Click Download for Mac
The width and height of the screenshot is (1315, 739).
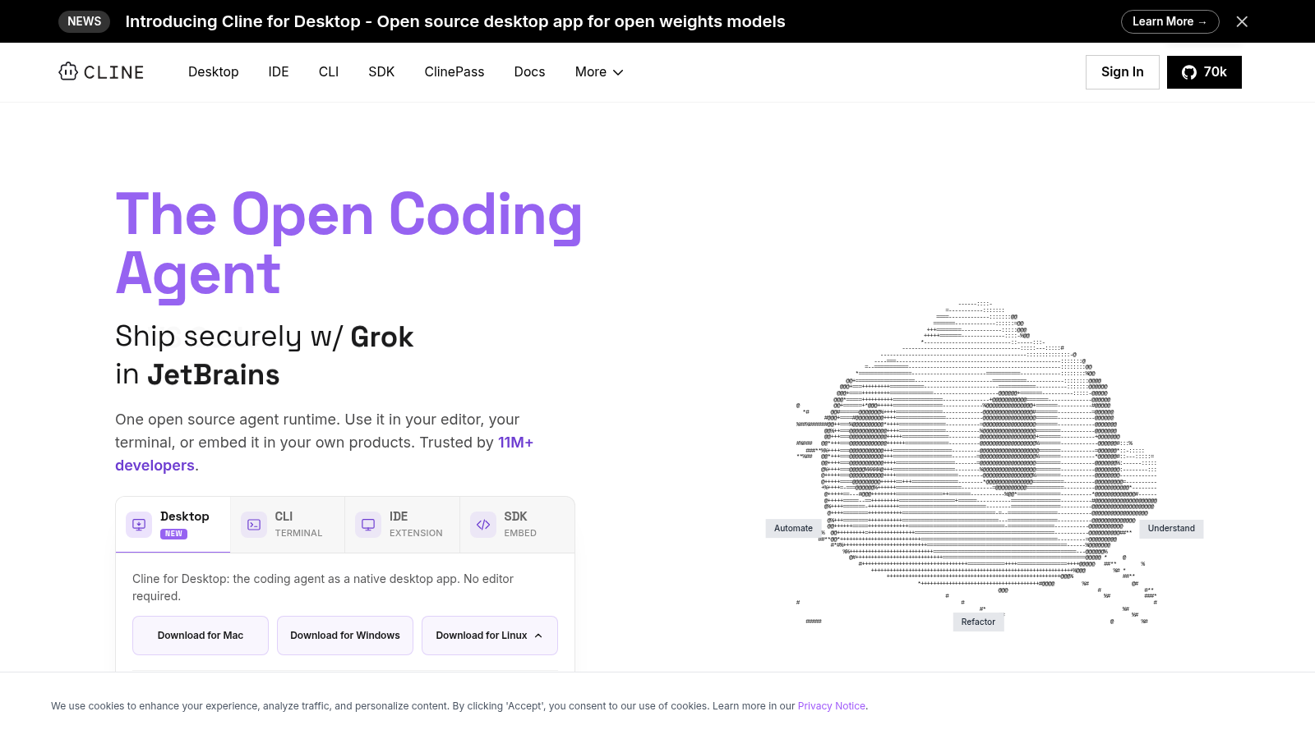coord(201,636)
